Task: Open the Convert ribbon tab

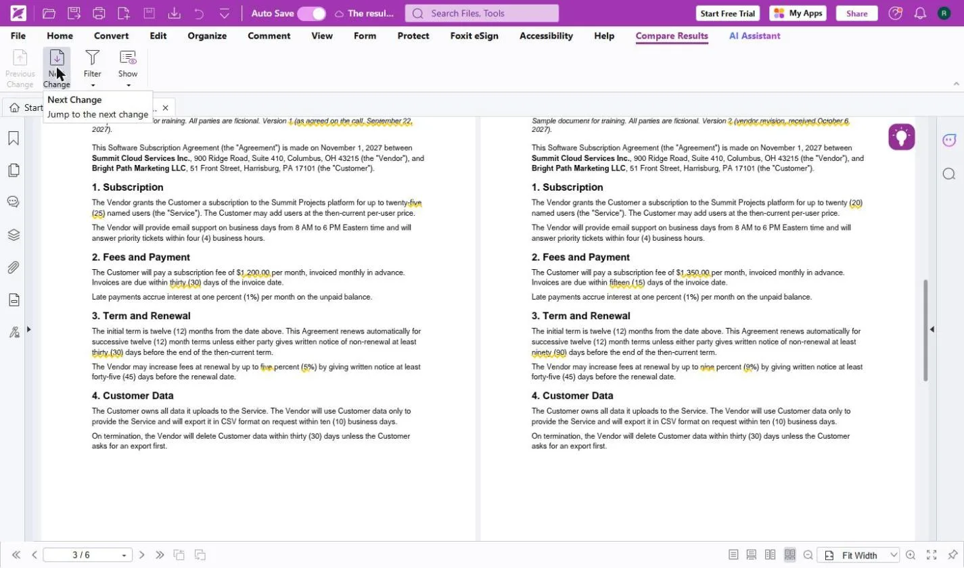Action: 111,36
